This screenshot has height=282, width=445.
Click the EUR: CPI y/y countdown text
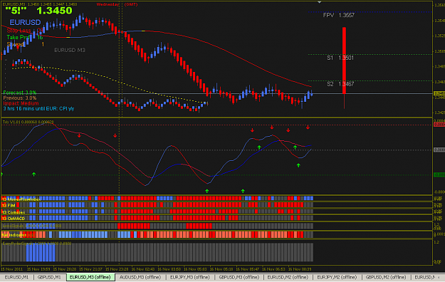(x=38, y=109)
